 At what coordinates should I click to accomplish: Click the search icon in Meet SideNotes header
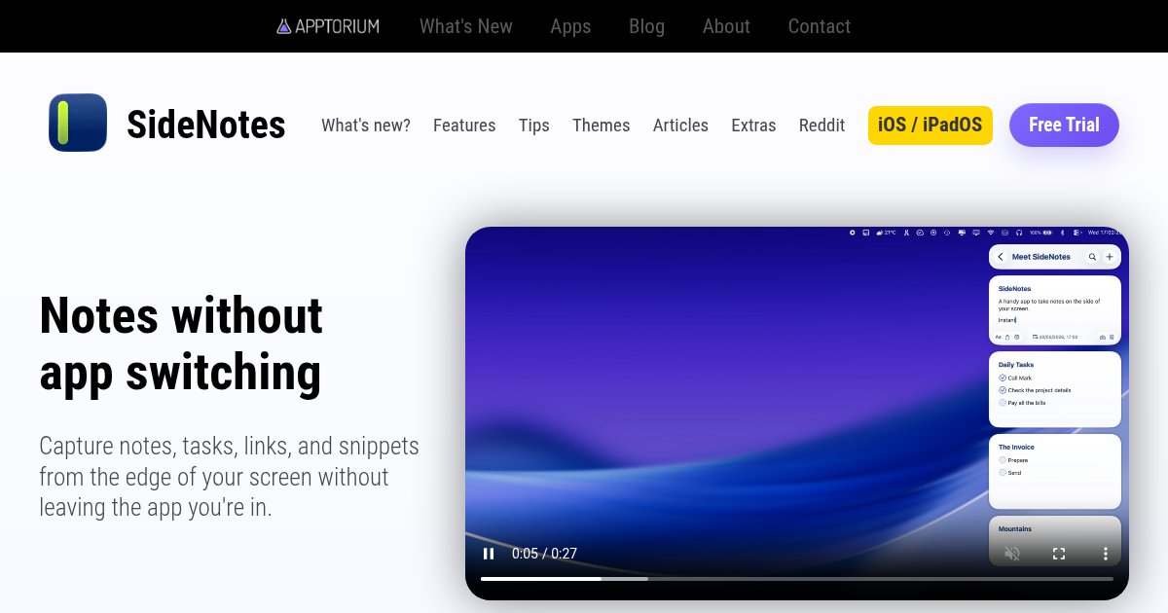1092,257
